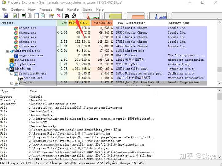This screenshot has height=166, width=222.
Task: Select the \KnownDlls Directory handle row
Action: tap(78, 100)
